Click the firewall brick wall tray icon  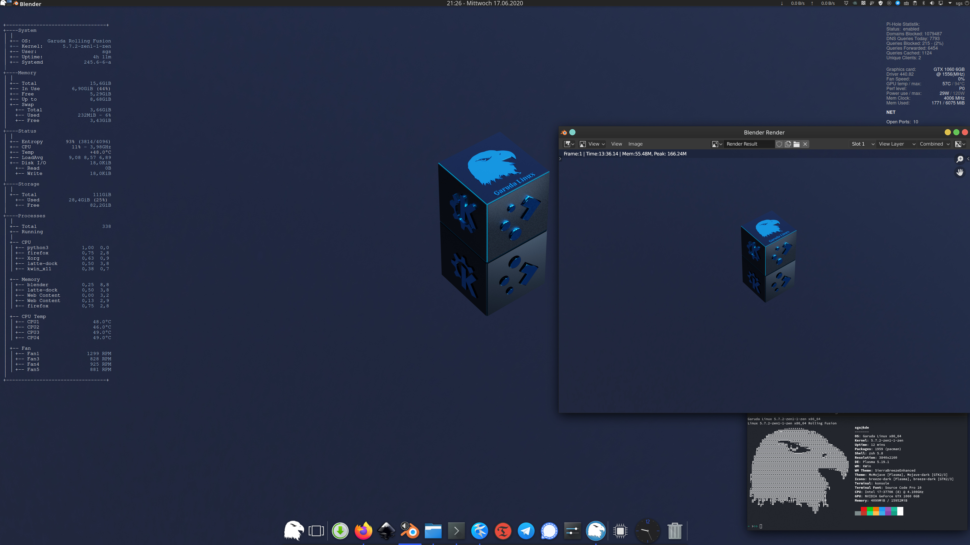[863, 3]
